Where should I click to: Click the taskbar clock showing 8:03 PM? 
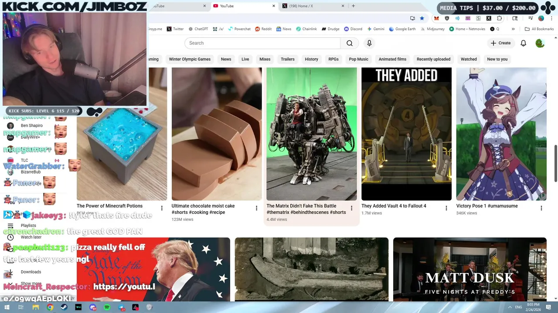(x=534, y=307)
